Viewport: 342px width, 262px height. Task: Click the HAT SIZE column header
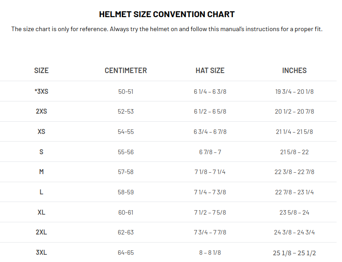tap(210, 70)
